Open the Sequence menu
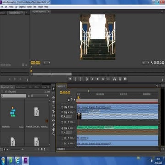 tap(22, 7)
